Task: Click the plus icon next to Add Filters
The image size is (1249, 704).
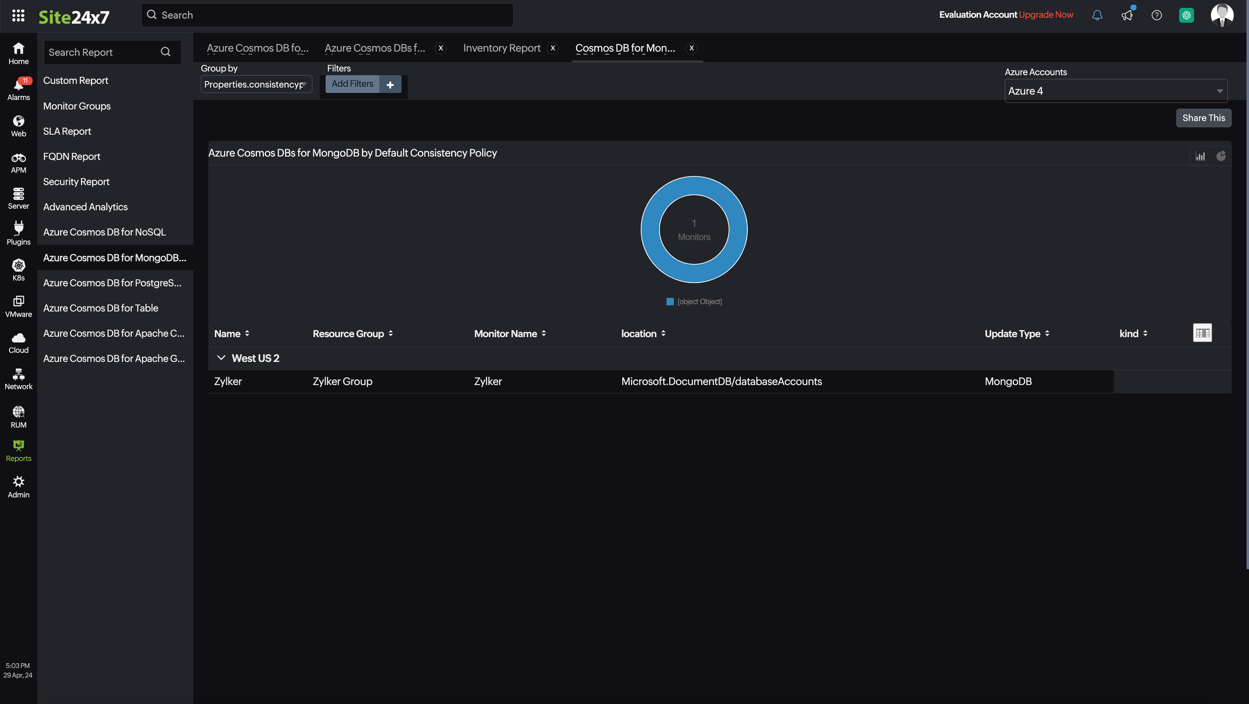Action: pyautogui.click(x=390, y=84)
